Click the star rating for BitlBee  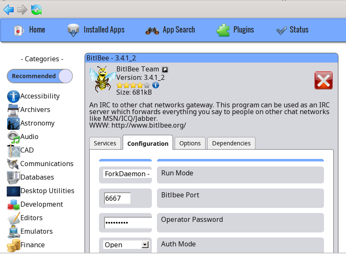click(x=133, y=85)
